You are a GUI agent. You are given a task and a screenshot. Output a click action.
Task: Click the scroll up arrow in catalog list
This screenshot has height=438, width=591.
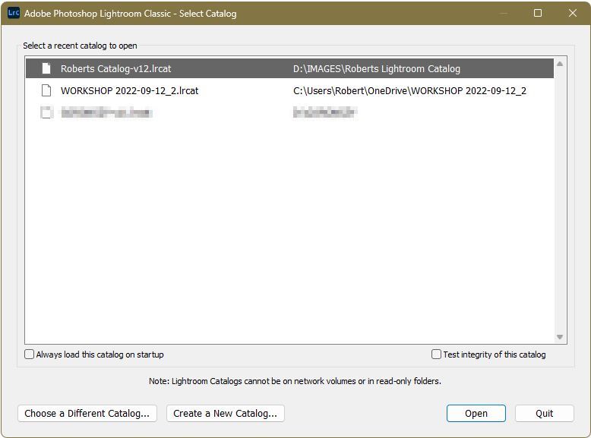pos(560,64)
